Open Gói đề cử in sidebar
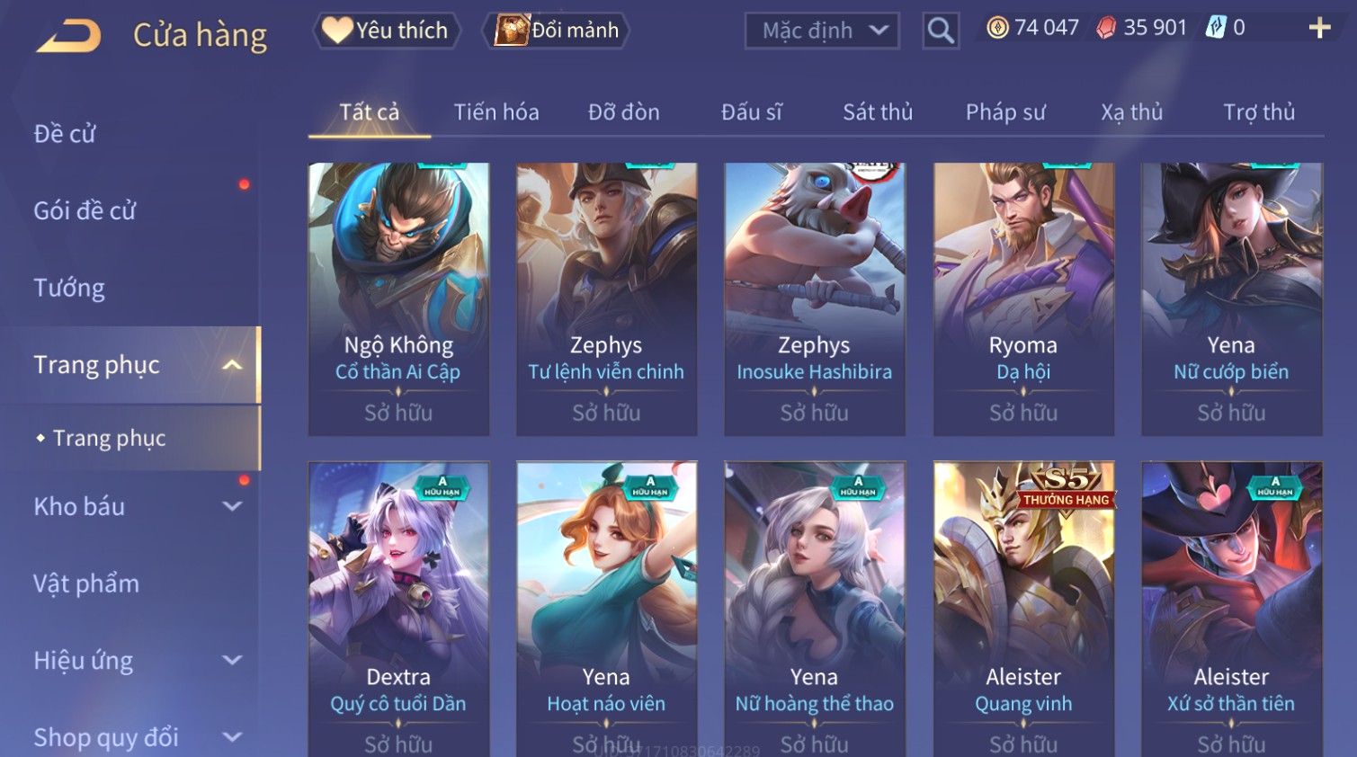This screenshot has height=757, width=1357. (x=85, y=210)
